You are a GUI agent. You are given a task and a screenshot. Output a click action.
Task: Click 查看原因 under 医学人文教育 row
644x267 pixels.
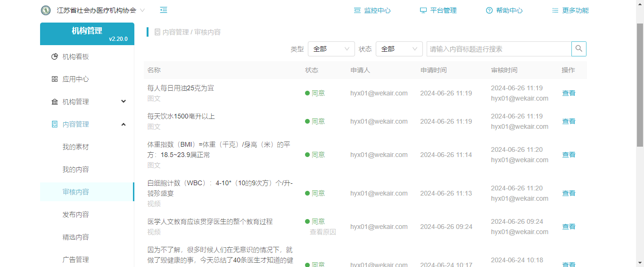pos(322,232)
